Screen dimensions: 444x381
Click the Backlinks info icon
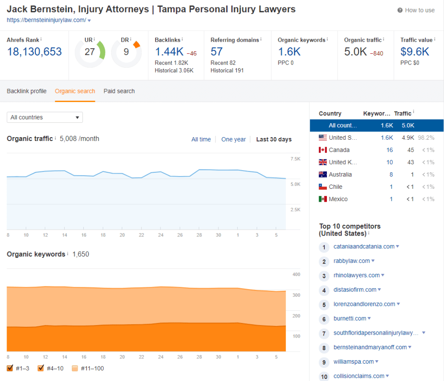pyautogui.click(x=182, y=39)
